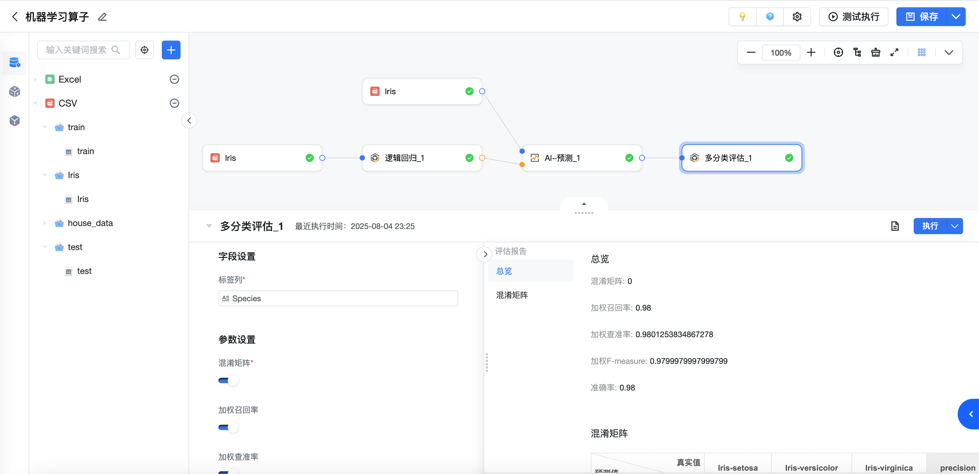Select the data source sidebar icon
This screenshot has height=474, width=979.
(x=14, y=63)
